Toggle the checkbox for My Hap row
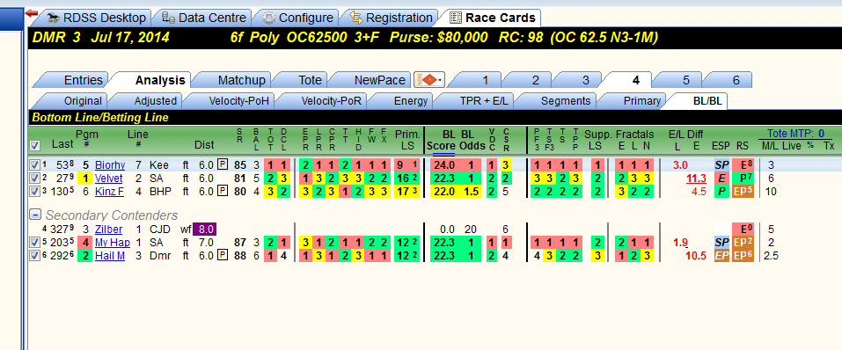The width and height of the screenshot is (842, 350). 34,244
